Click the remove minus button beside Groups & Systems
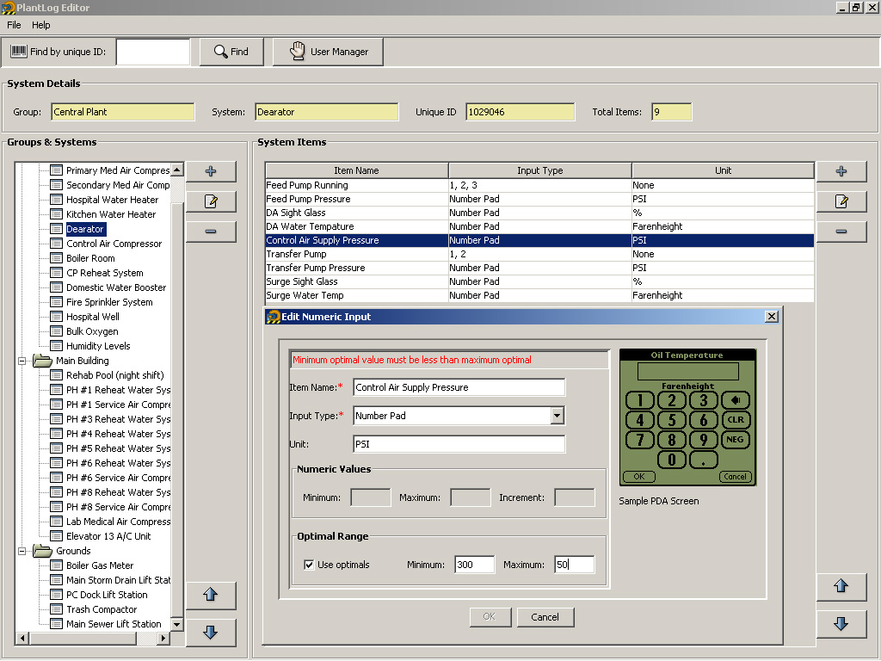 pos(211,232)
